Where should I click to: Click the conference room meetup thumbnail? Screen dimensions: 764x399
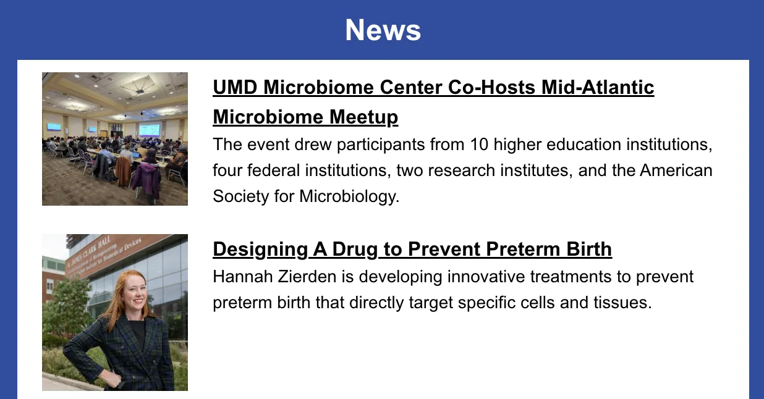pos(115,139)
